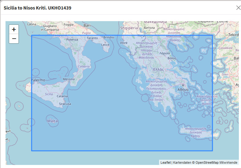241x168 pixels.
Task: Select the Potenza label on the map
Action: pos(72,40)
